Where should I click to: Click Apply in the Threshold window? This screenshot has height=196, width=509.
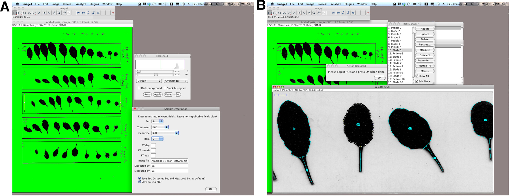pyautogui.click(x=158, y=94)
